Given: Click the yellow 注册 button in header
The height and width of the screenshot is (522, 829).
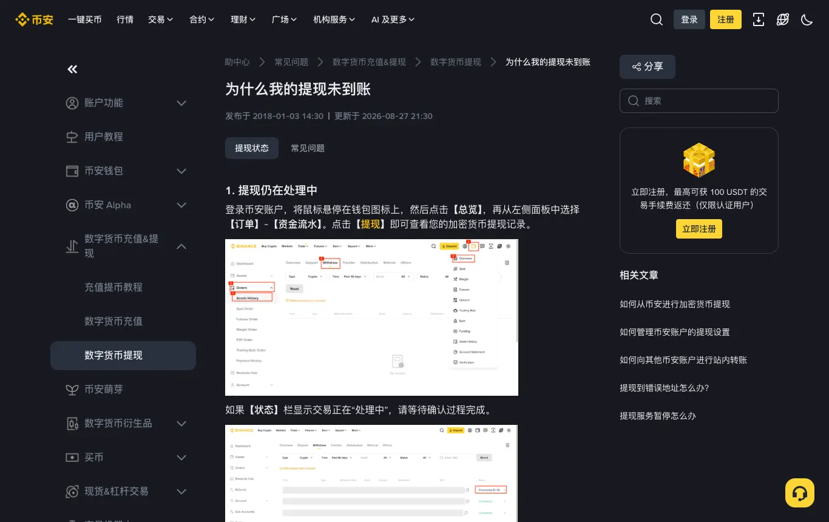Looking at the screenshot, I should click(726, 19).
